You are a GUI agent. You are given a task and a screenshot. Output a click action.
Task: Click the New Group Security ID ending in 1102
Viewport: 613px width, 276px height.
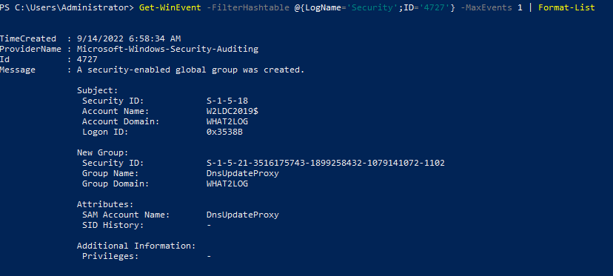click(326, 163)
